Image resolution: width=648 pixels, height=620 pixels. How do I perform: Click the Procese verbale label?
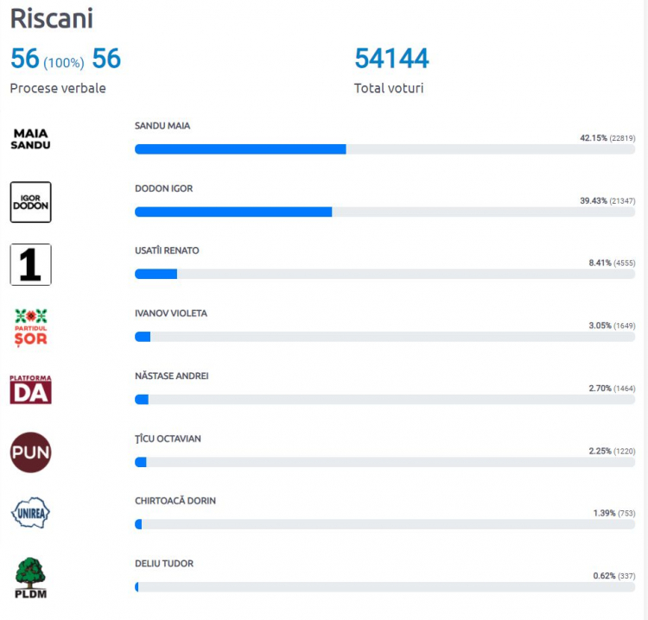[x=58, y=88]
